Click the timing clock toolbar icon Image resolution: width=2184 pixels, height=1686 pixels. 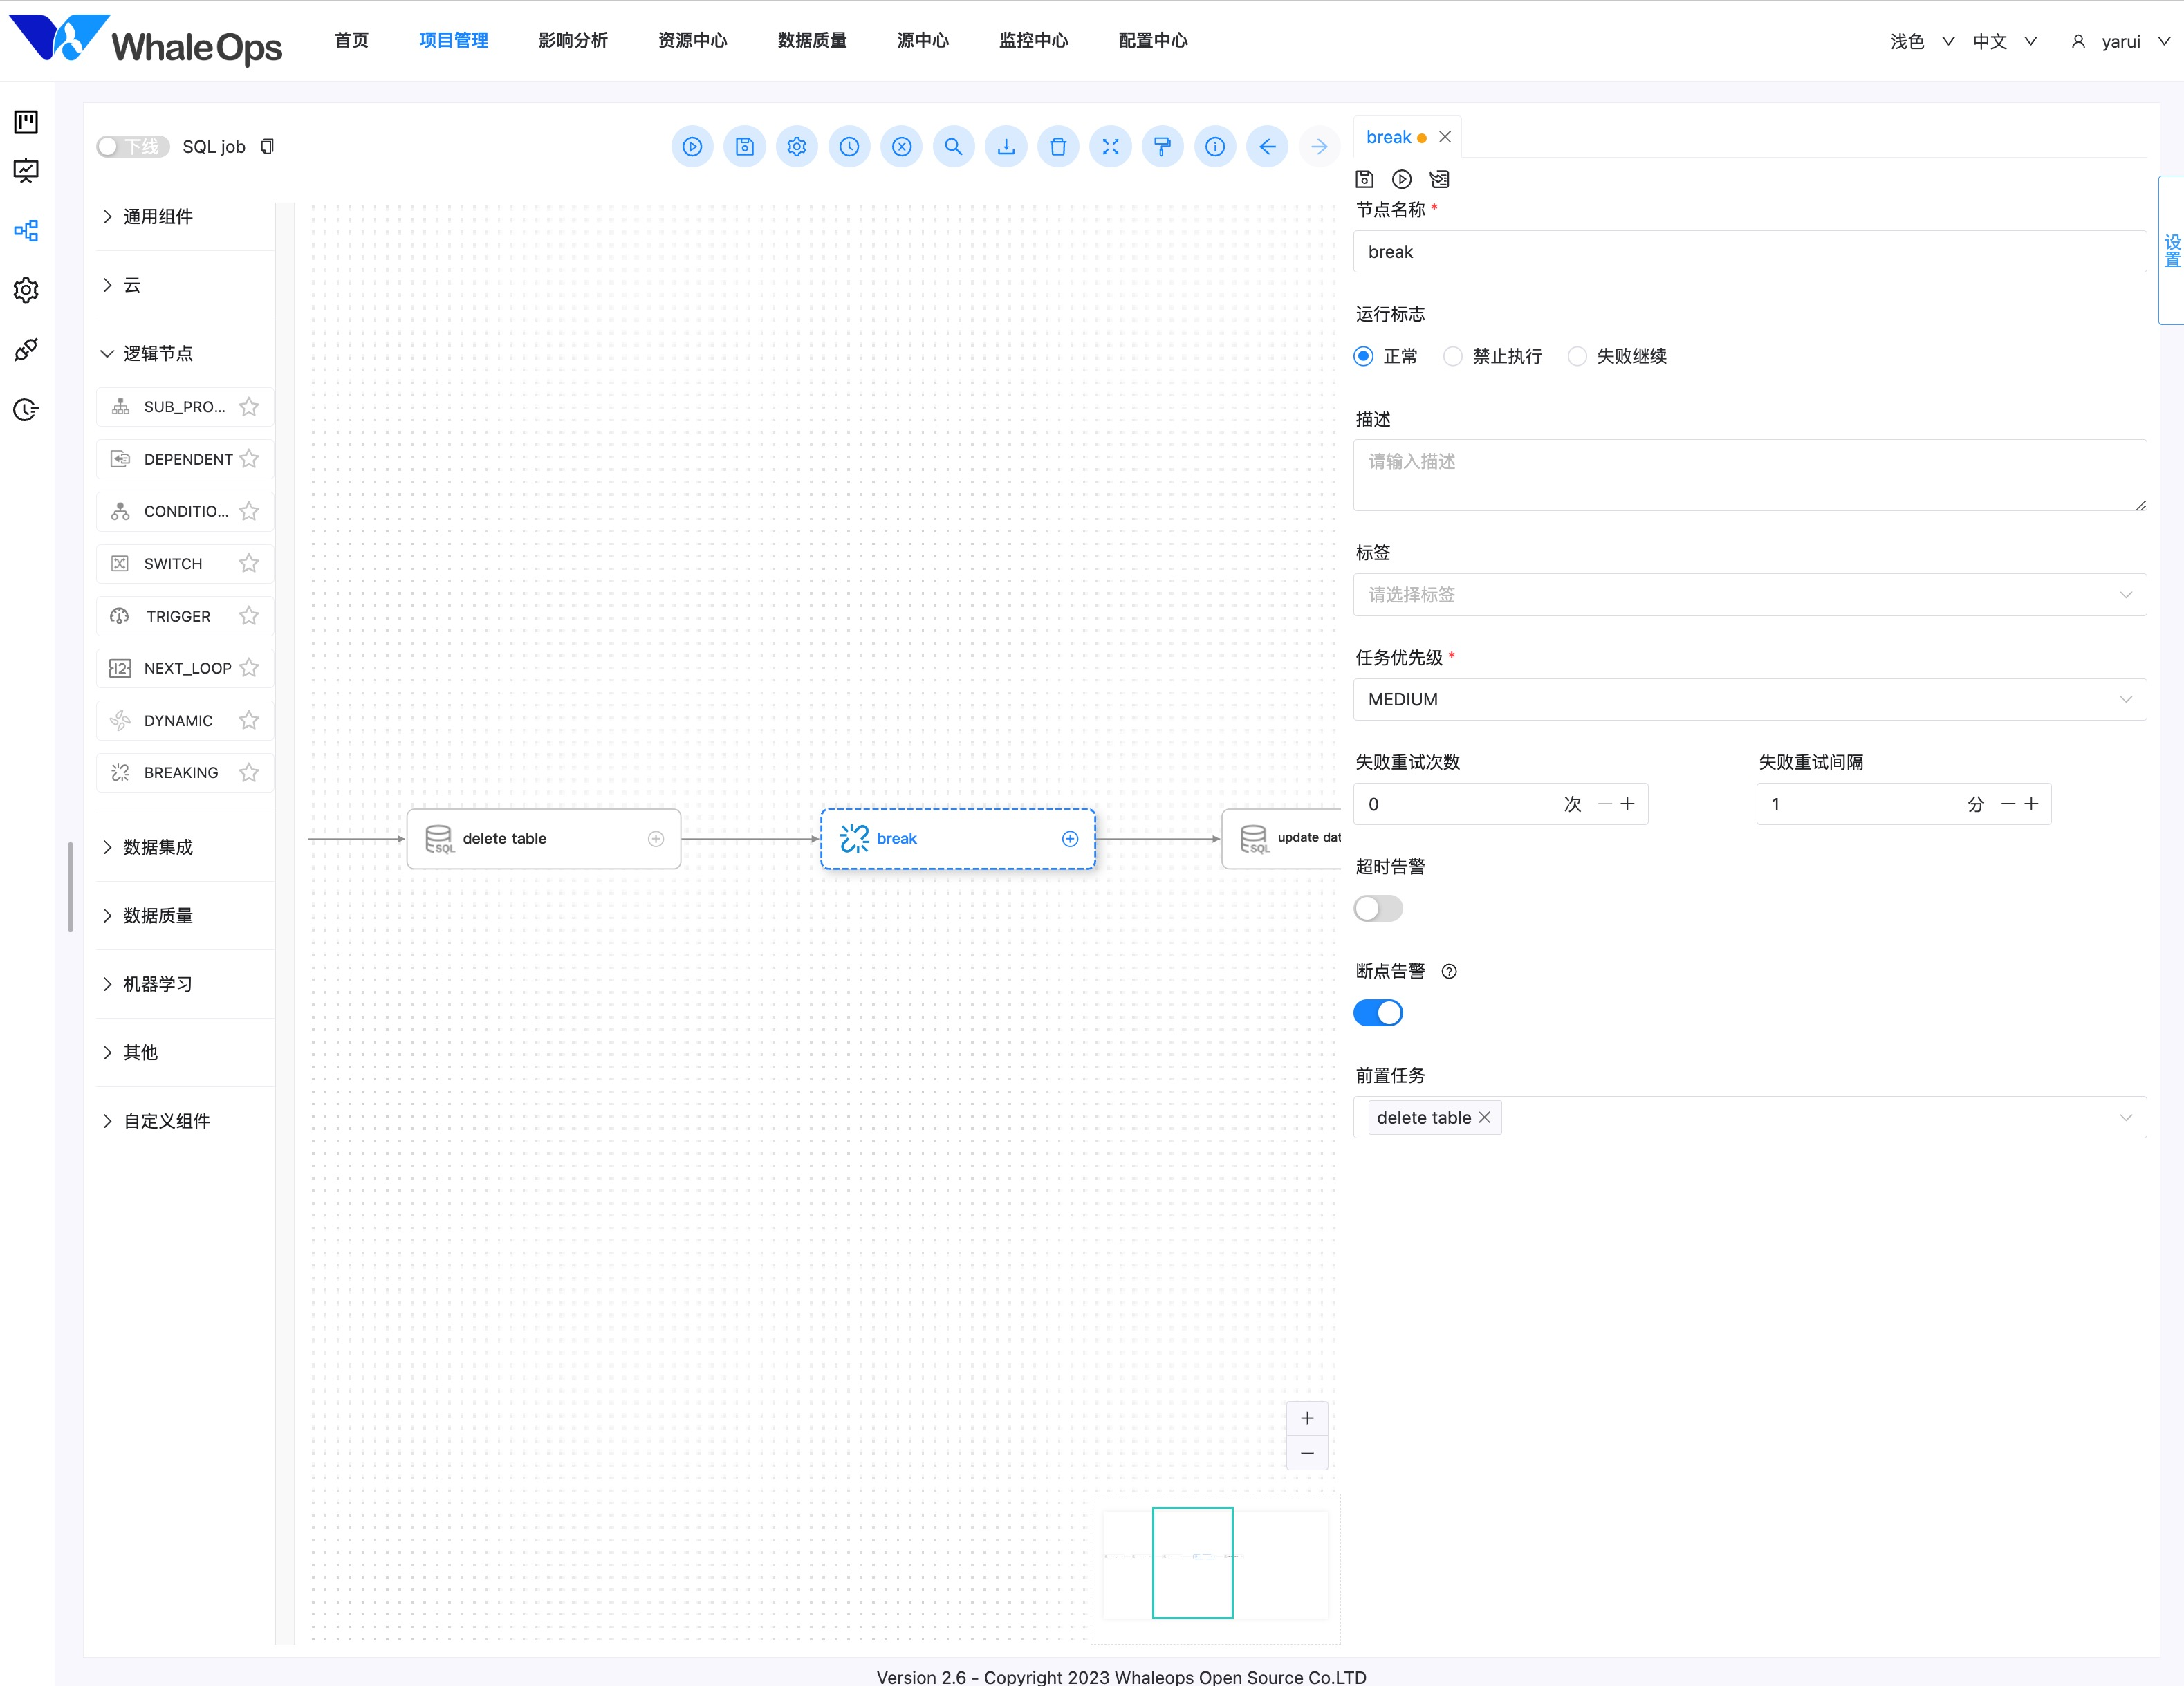click(849, 147)
